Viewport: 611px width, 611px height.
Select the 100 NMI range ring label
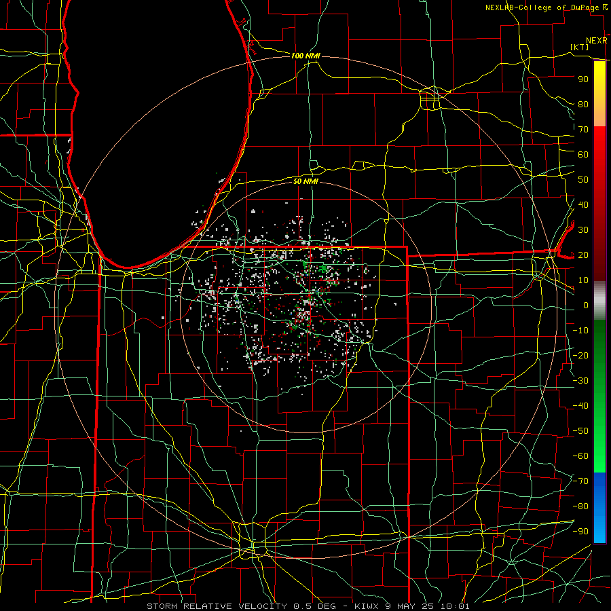click(305, 56)
